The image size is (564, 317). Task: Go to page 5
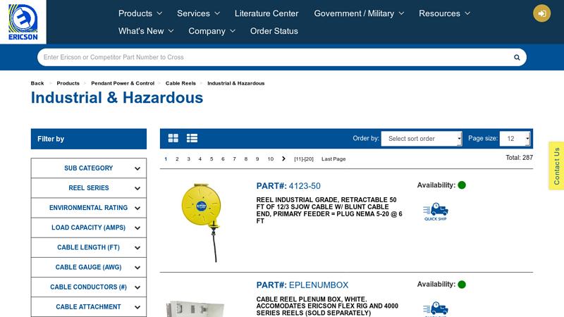coord(211,159)
